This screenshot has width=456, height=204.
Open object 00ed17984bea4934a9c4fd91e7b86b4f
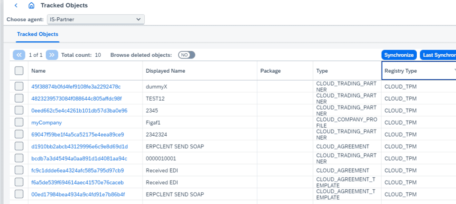(78, 194)
